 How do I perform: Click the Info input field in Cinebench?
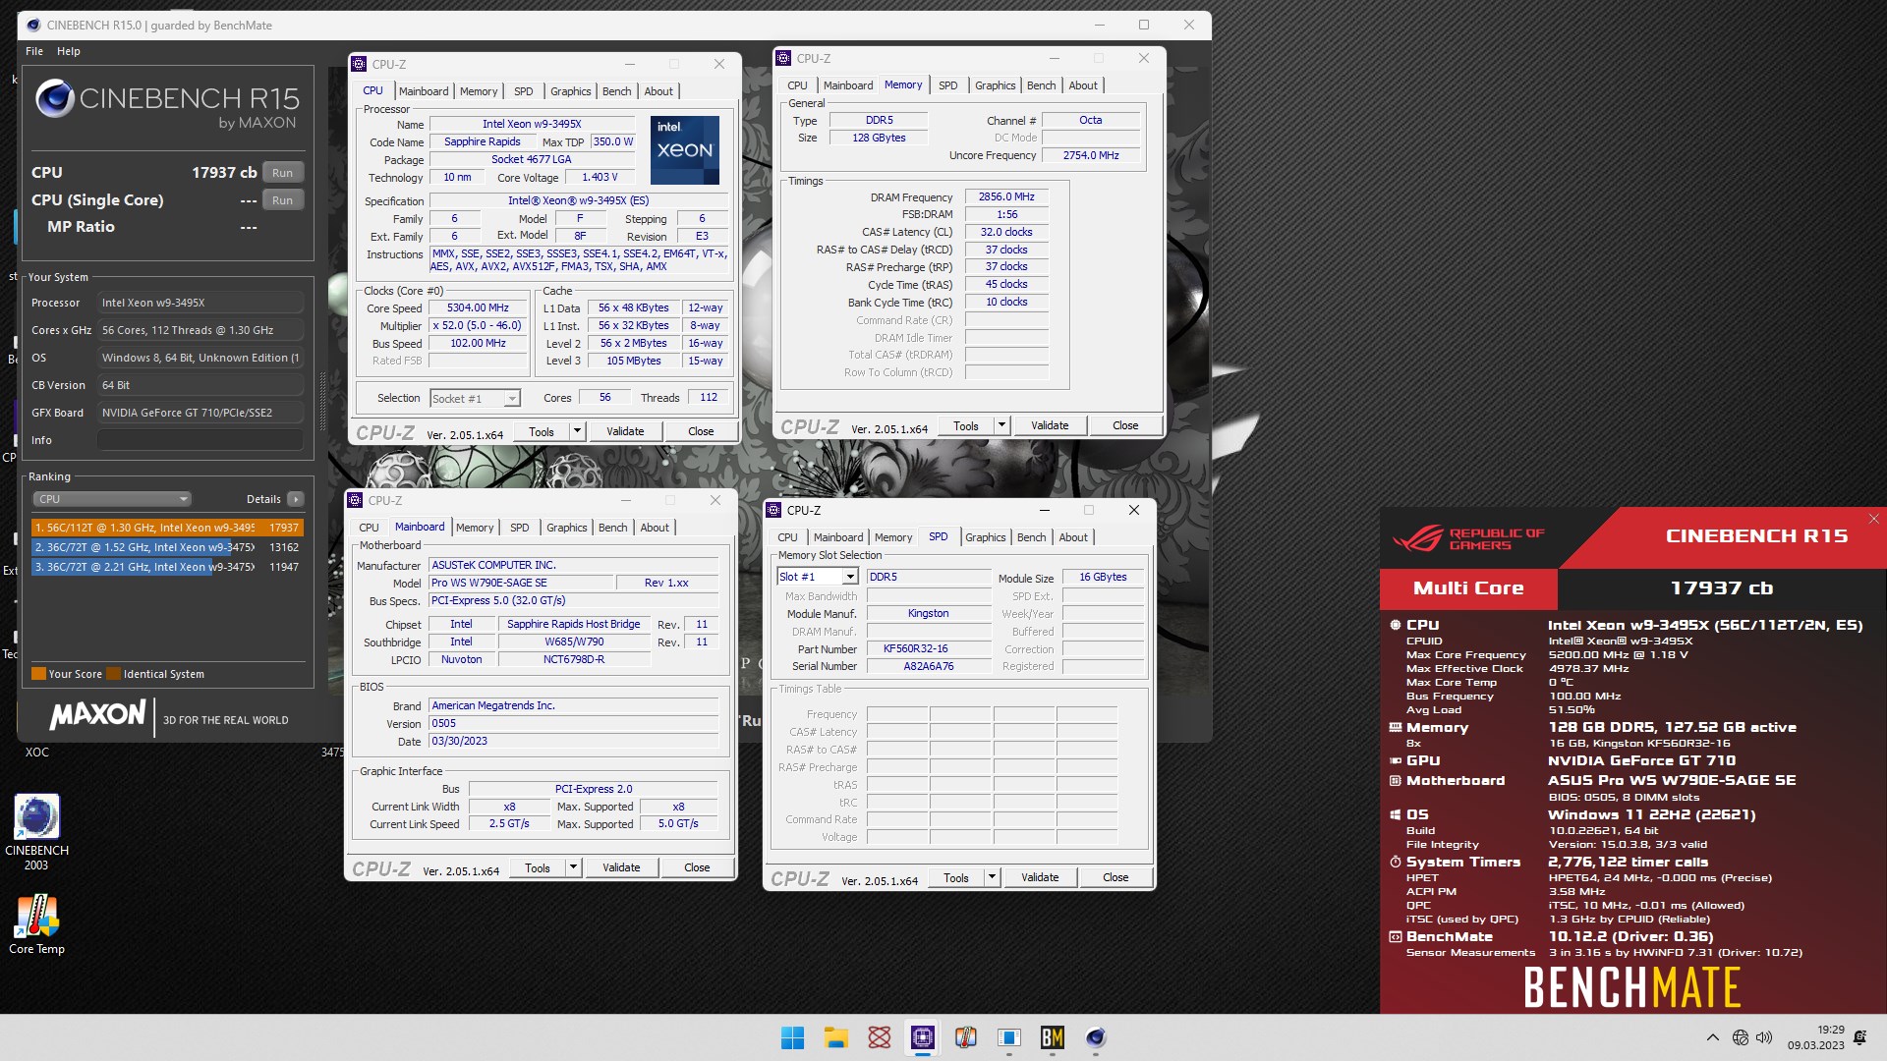click(200, 440)
